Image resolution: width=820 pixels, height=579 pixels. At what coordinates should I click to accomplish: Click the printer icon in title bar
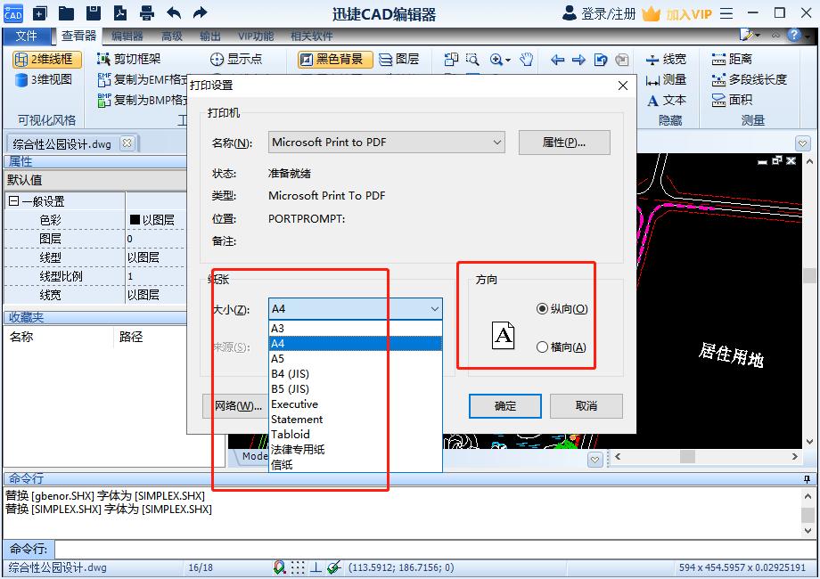(x=147, y=13)
